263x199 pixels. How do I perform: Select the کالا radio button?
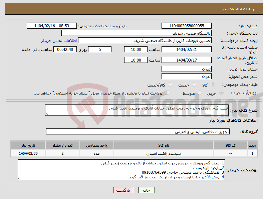(213, 85)
